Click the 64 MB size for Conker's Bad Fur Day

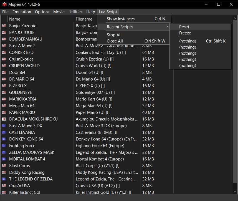148,52
